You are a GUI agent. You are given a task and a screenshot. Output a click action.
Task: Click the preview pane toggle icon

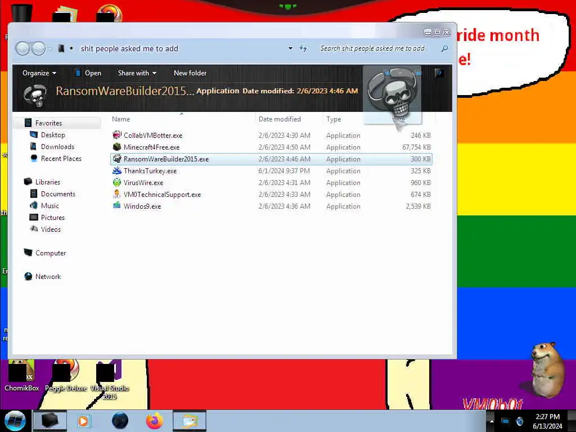438,73
